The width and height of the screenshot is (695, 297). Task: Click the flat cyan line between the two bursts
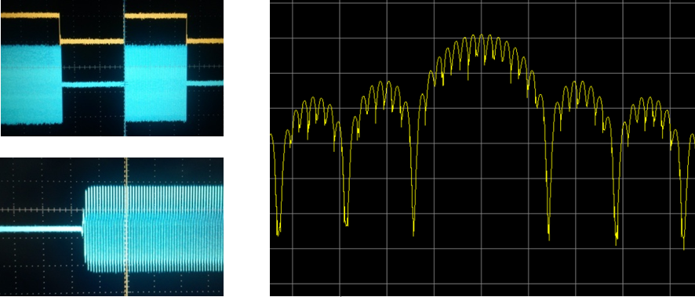[x=93, y=84]
